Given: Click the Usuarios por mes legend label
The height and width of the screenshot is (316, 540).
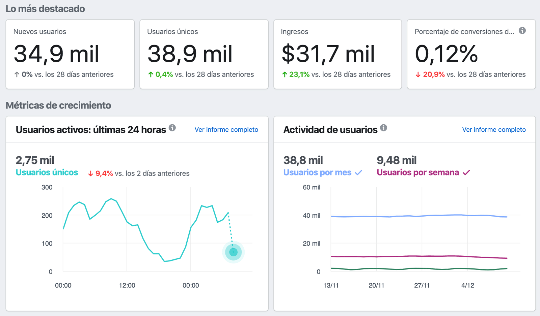Looking at the screenshot, I should [317, 172].
